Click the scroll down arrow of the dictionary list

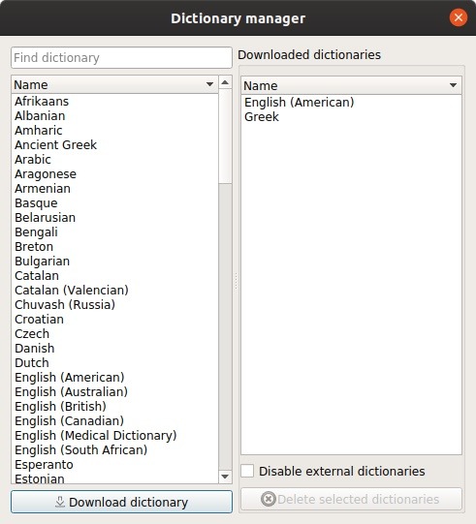click(225, 477)
